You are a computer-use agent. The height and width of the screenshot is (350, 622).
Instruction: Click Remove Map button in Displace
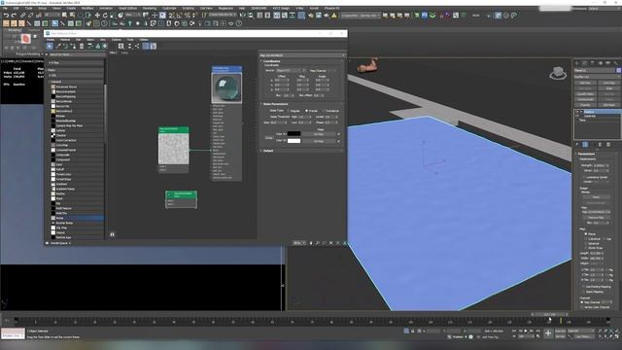596,218
